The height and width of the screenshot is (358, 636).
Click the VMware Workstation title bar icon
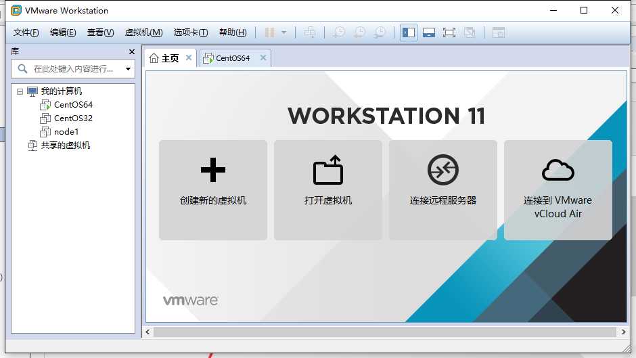click(16, 11)
